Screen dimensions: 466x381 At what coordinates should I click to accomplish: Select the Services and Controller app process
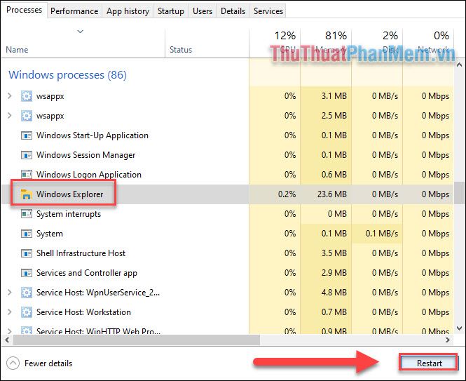coord(228,273)
